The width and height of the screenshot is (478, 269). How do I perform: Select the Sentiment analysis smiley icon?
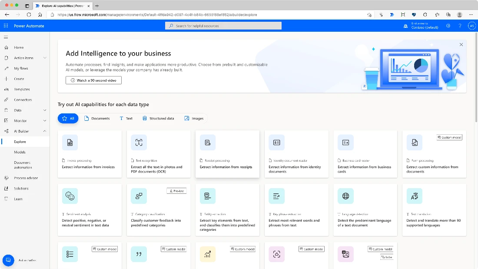70,196
